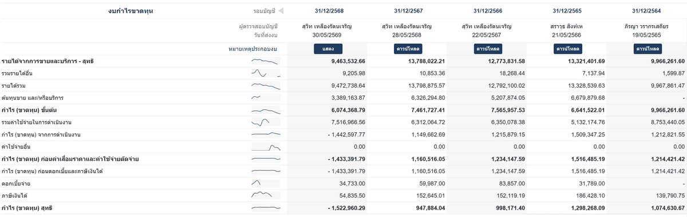Download the 31/12/2566 statement with ดาวน์โหลด

click(x=488, y=49)
